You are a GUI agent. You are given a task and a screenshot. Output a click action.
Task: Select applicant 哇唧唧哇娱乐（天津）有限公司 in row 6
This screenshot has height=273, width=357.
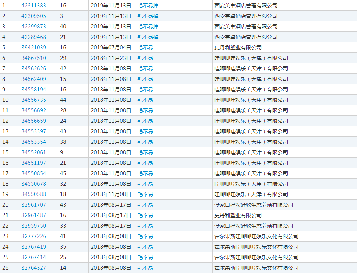click(x=251, y=58)
